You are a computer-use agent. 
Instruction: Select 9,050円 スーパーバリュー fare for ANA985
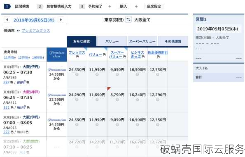[x=117, y=74]
